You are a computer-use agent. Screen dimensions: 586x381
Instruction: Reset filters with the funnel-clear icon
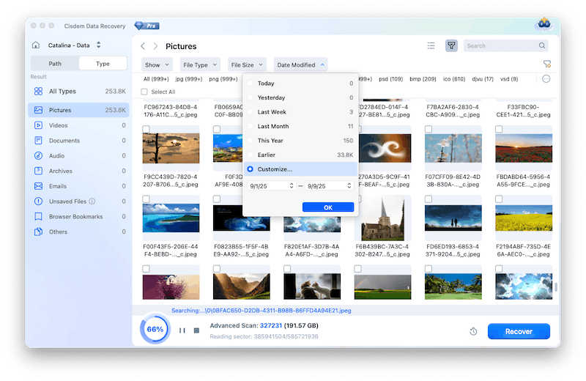tap(546, 64)
